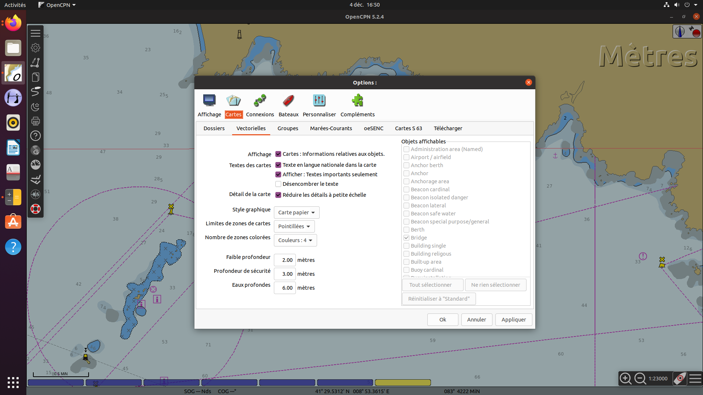
Task: Click the GRIB weather plugin icon
Action: coord(36,180)
